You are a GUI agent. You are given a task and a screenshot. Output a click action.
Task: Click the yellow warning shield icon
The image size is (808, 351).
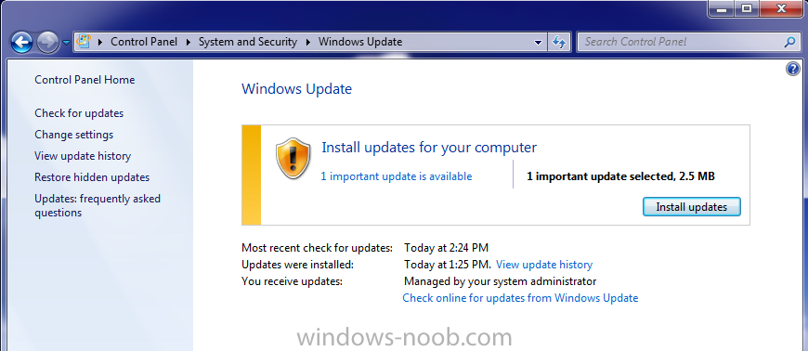pyautogui.click(x=293, y=158)
